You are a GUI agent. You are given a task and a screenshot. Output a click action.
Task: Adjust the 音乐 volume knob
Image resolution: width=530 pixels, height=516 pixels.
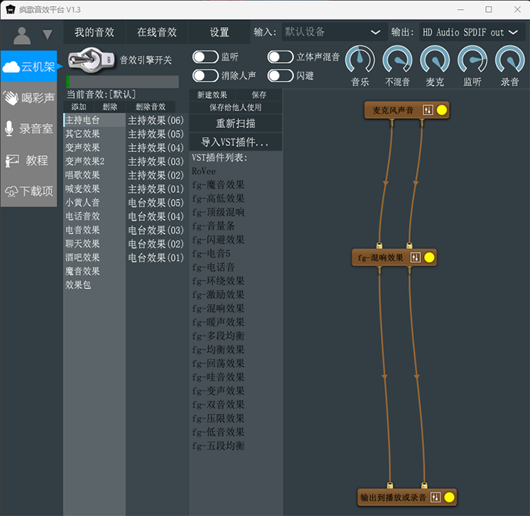coord(360,61)
